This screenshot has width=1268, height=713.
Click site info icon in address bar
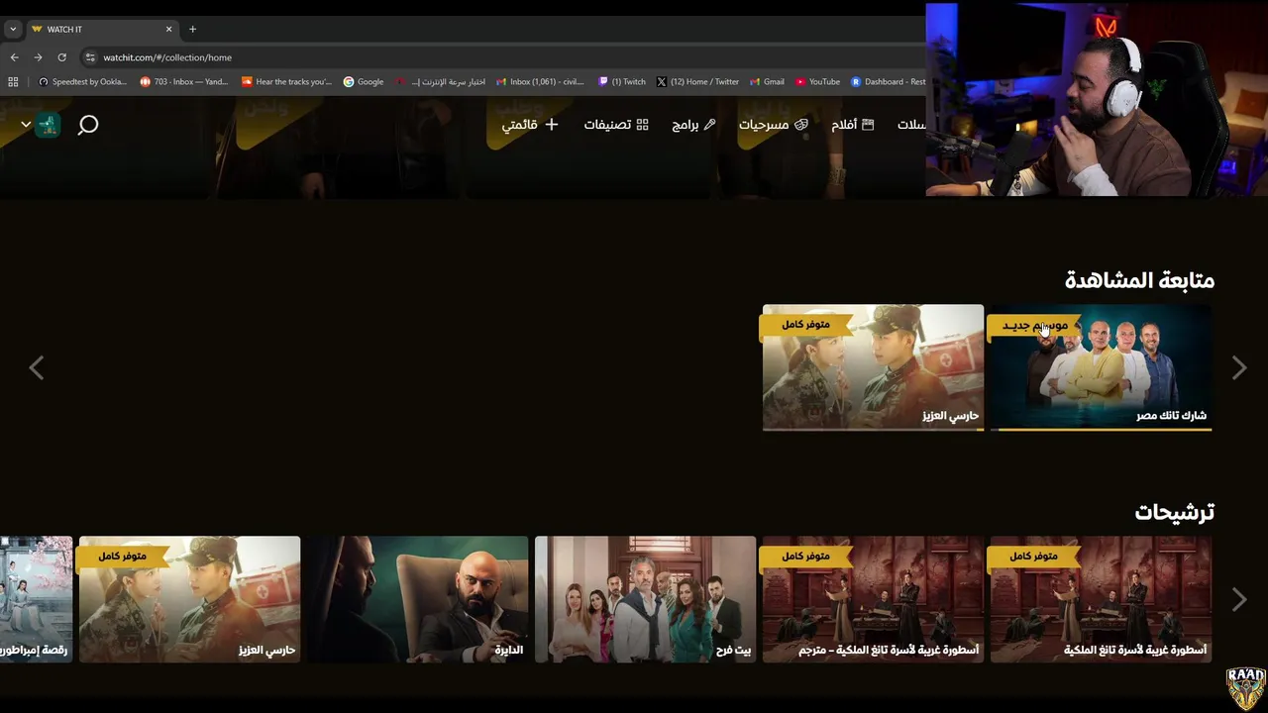(x=90, y=57)
